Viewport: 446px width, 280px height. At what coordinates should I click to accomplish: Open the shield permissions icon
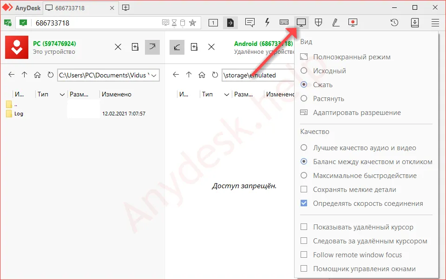point(318,22)
